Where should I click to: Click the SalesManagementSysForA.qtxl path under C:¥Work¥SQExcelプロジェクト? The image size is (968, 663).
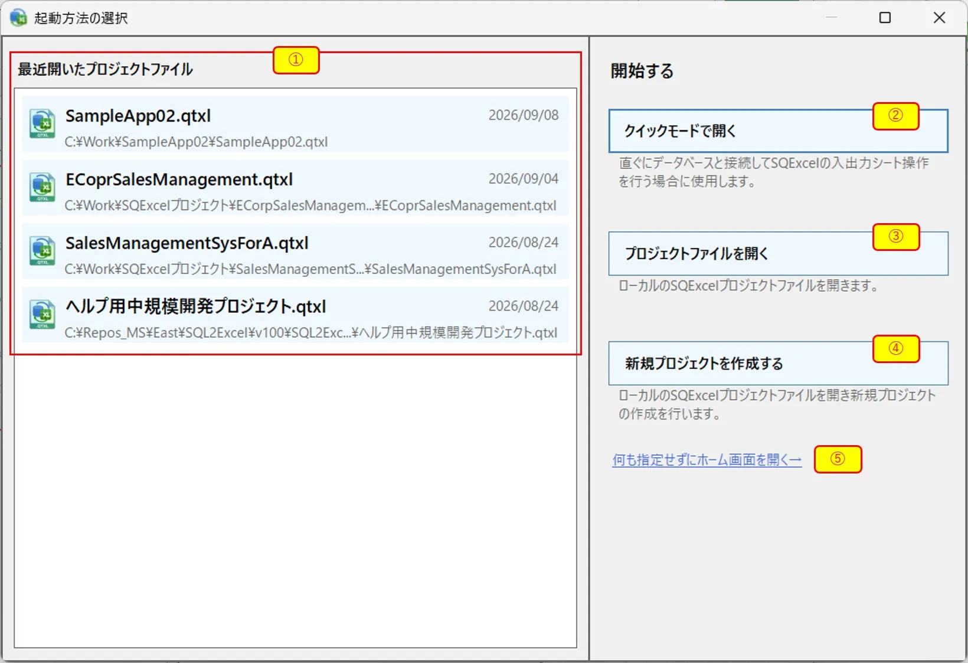pyautogui.click(x=310, y=269)
